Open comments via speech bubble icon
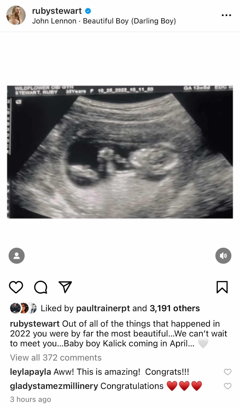The width and height of the screenshot is (240, 407). 41,287
